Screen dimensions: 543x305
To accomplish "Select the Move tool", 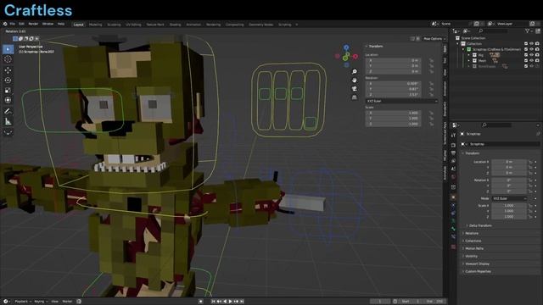I will point(8,70).
